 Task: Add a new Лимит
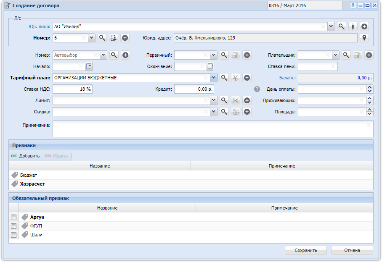(x=247, y=100)
